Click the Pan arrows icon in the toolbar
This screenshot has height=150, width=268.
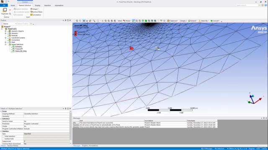click(x=103, y=21)
